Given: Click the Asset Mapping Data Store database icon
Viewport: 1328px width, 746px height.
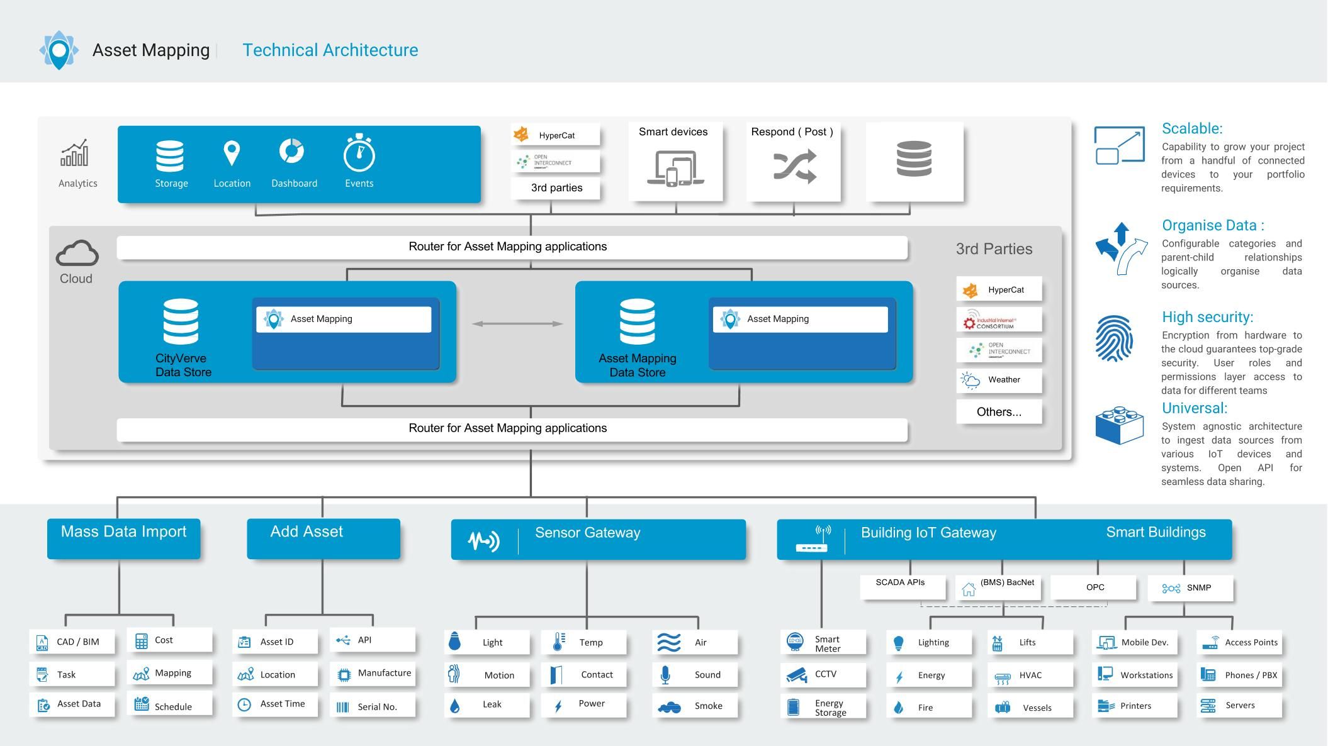Looking at the screenshot, I should [637, 321].
